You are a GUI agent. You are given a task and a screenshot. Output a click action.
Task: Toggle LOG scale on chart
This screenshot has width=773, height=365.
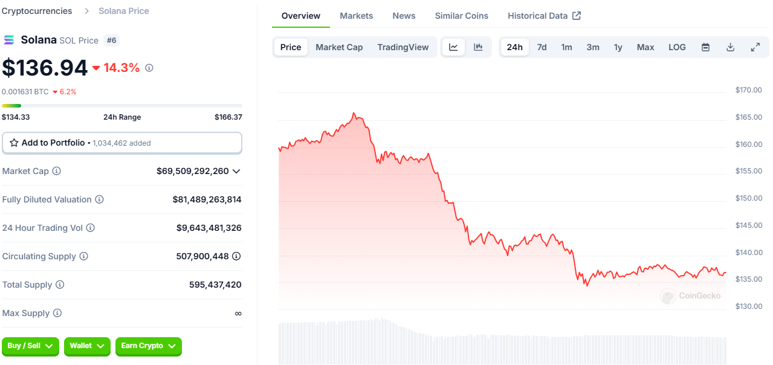coord(677,47)
